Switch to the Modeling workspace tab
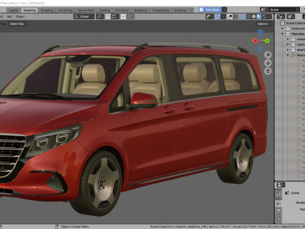 [29, 10]
